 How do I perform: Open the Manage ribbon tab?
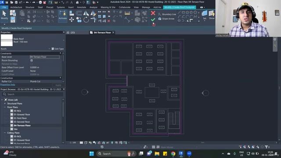click(146, 7)
